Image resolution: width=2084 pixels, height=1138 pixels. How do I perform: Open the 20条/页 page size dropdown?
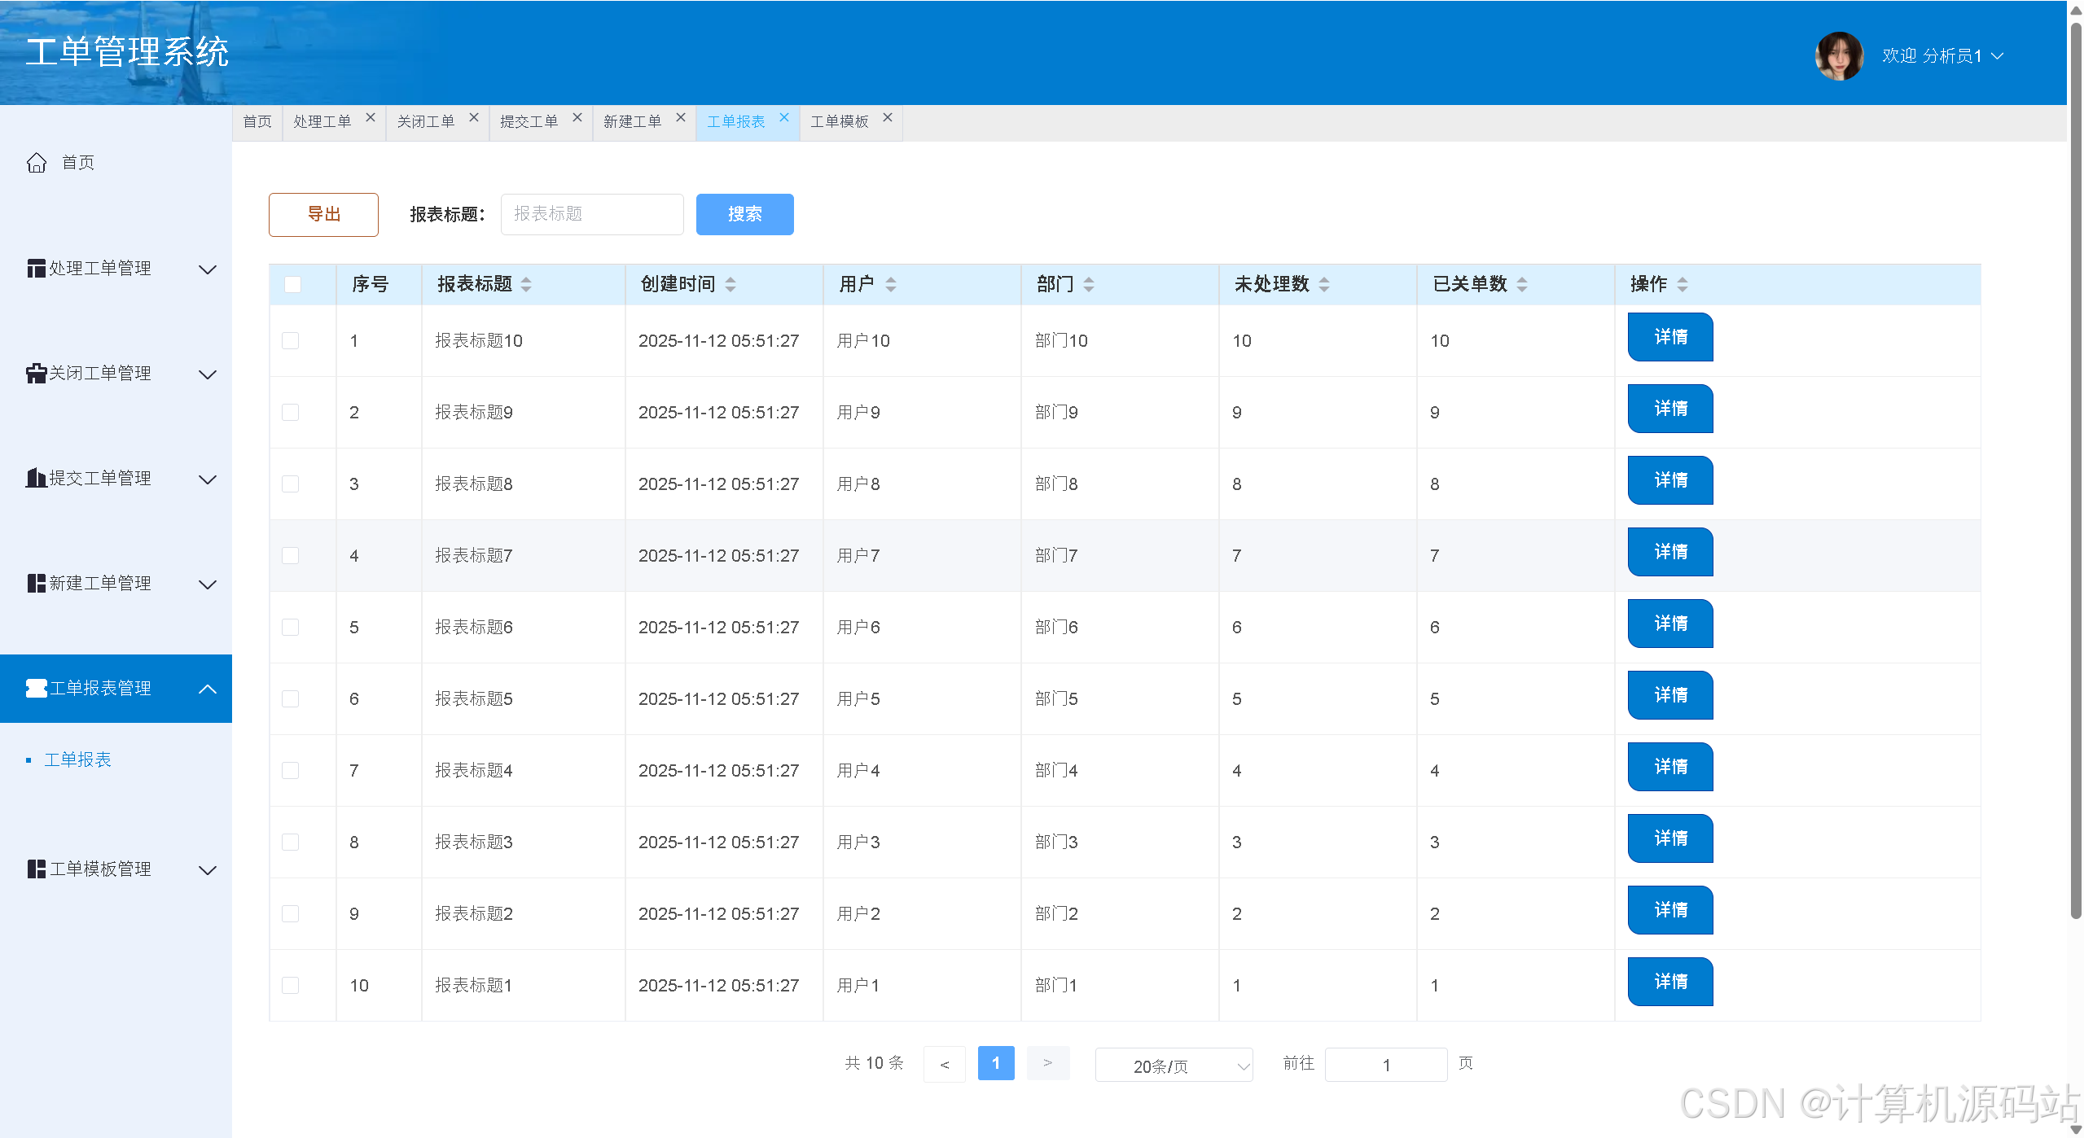pyautogui.click(x=1174, y=1066)
